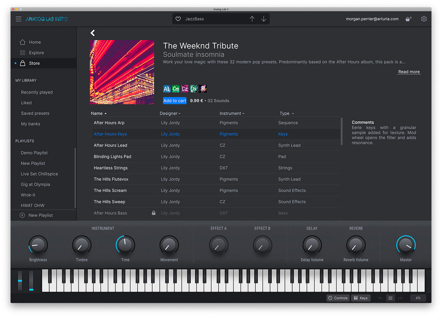Open Demo Playlist
Viewport: 442px width, 317px height.
(x=34, y=153)
